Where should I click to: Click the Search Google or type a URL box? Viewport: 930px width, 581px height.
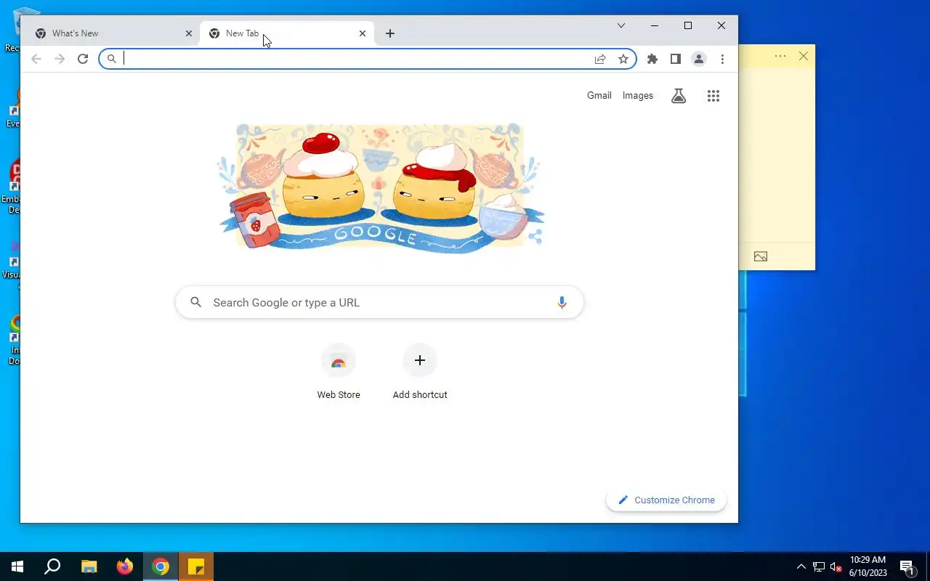tap(379, 302)
